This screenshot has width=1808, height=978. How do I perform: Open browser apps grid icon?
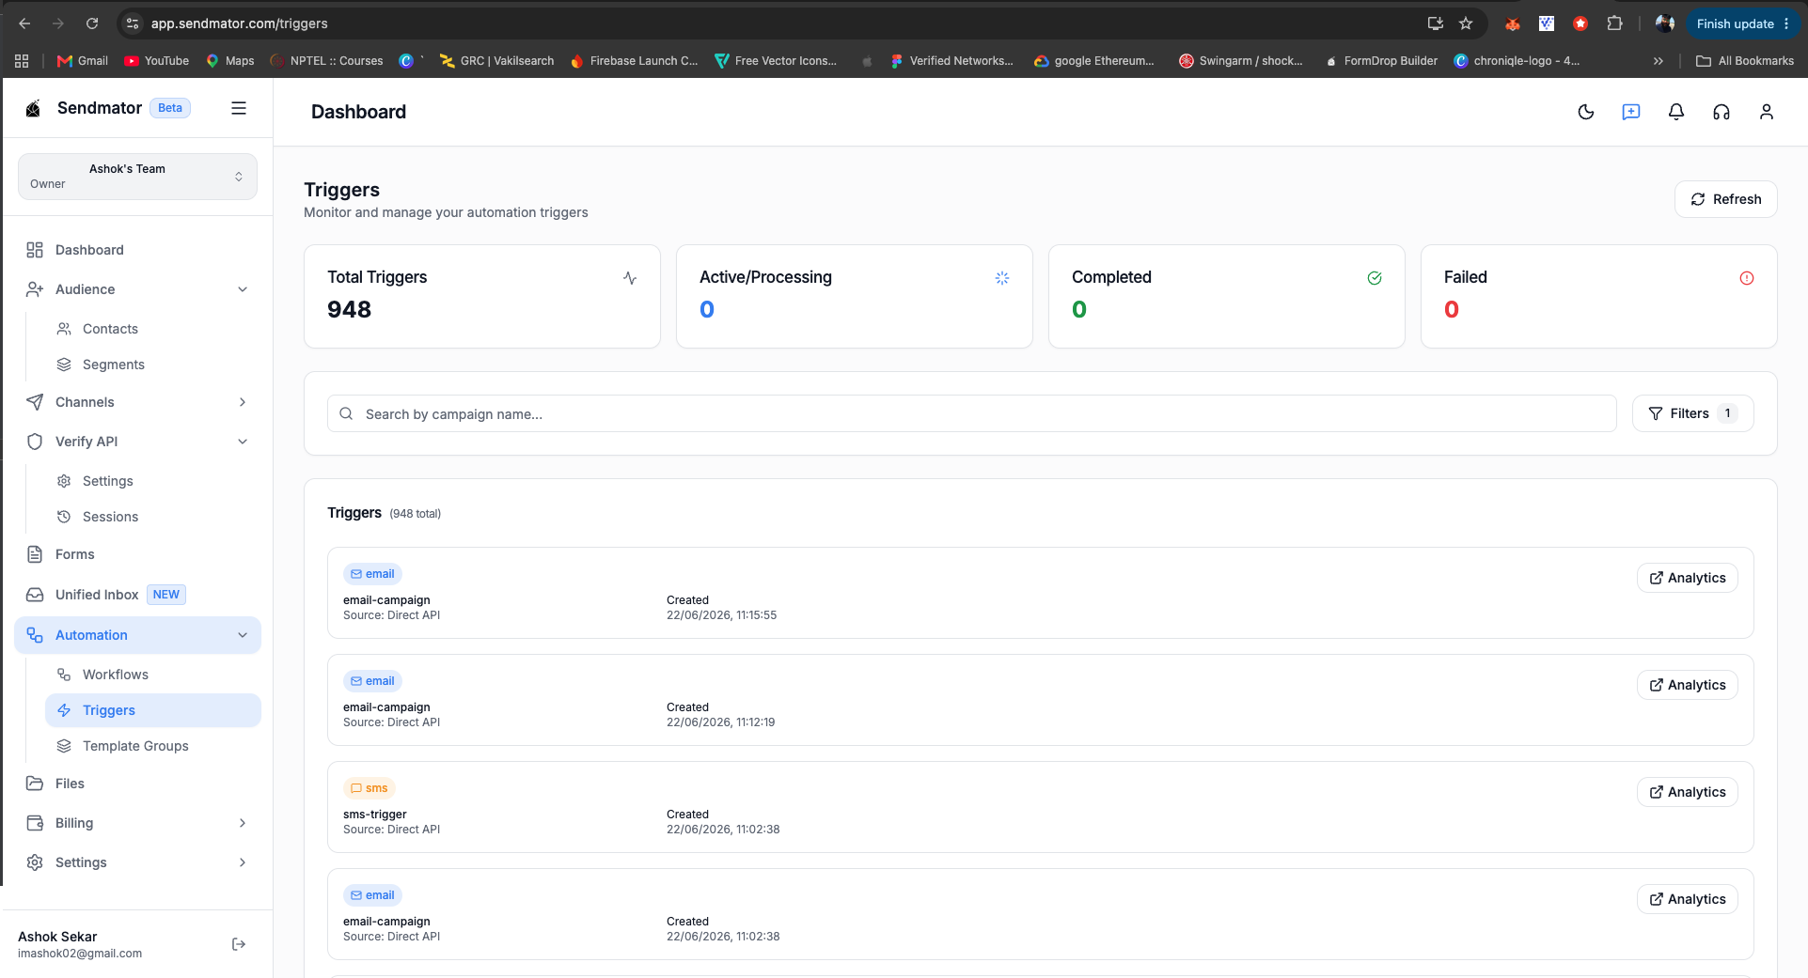22,61
